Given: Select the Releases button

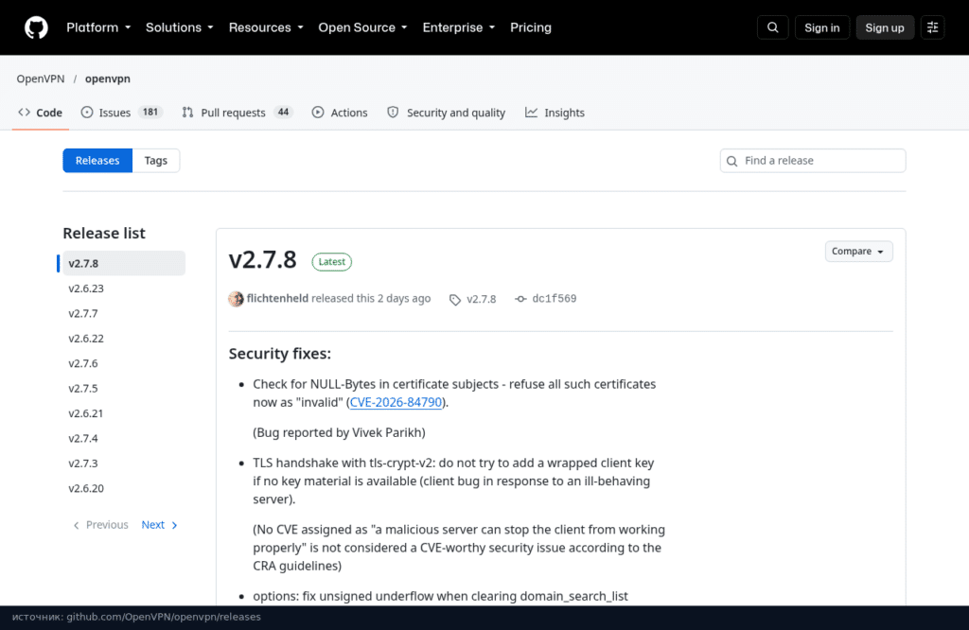Looking at the screenshot, I should point(97,161).
